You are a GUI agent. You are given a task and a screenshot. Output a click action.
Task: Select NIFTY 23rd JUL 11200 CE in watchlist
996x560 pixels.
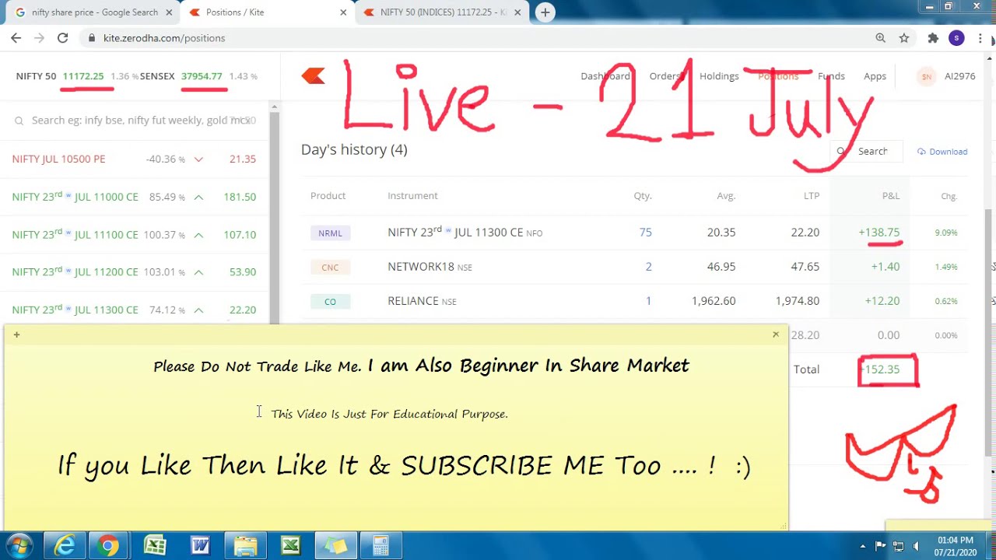point(134,272)
